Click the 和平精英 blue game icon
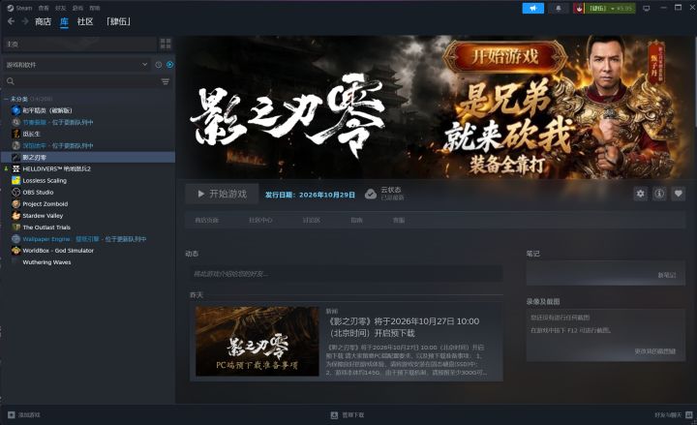The height and width of the screenshot is (425, 697). click(16, 110)
